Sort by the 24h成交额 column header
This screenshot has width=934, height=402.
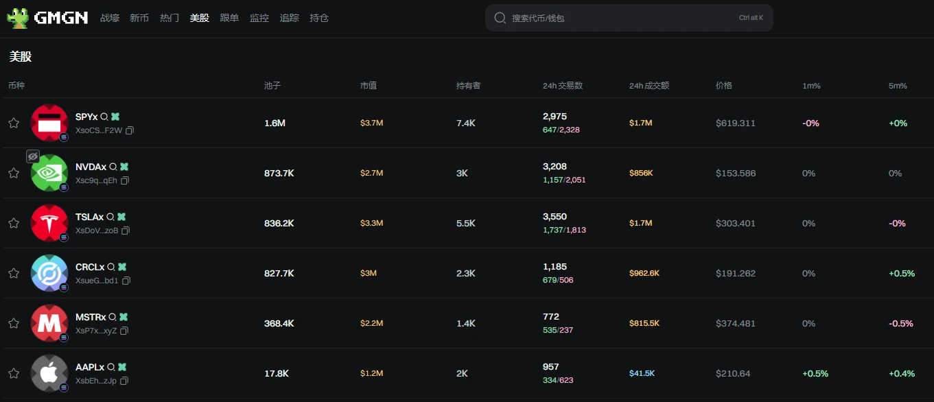pos(649,86)
